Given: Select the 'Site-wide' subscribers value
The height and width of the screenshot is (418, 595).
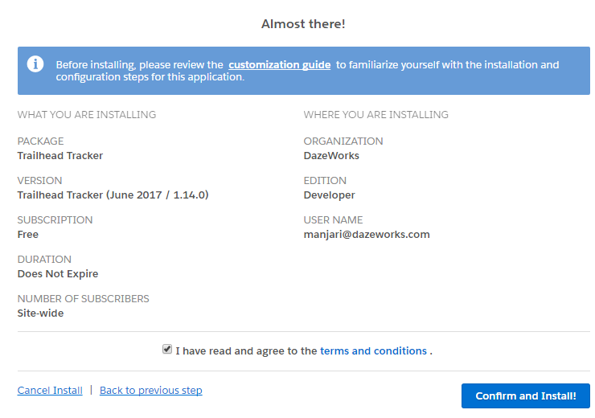Looking at the screenshot, I should point(40,313).
